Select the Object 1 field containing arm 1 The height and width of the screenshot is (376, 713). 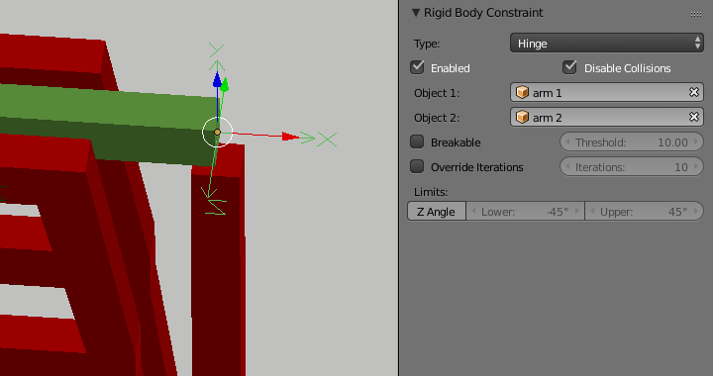(607, 93)
